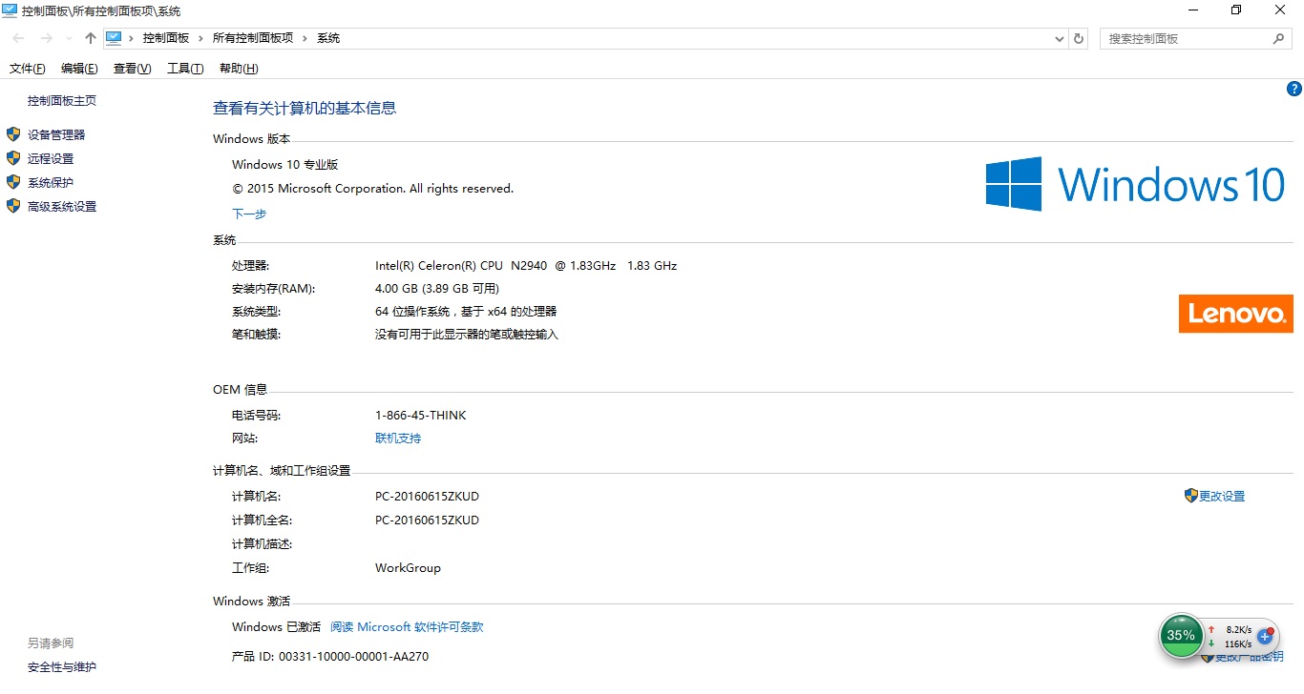The image size is (1304, 694).
Task: Go to 控制面板主页
Action: coord(62,101)
